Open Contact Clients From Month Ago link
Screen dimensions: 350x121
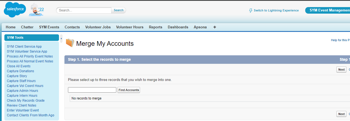click(31, 115)
